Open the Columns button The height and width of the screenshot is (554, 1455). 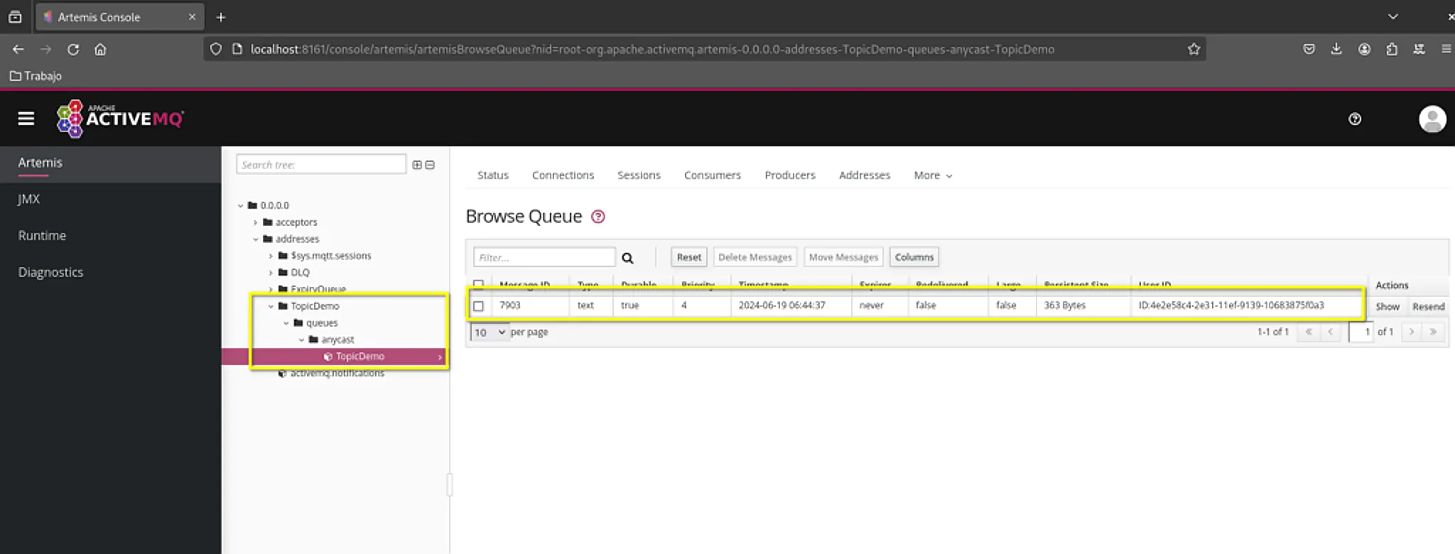point(914,257)
